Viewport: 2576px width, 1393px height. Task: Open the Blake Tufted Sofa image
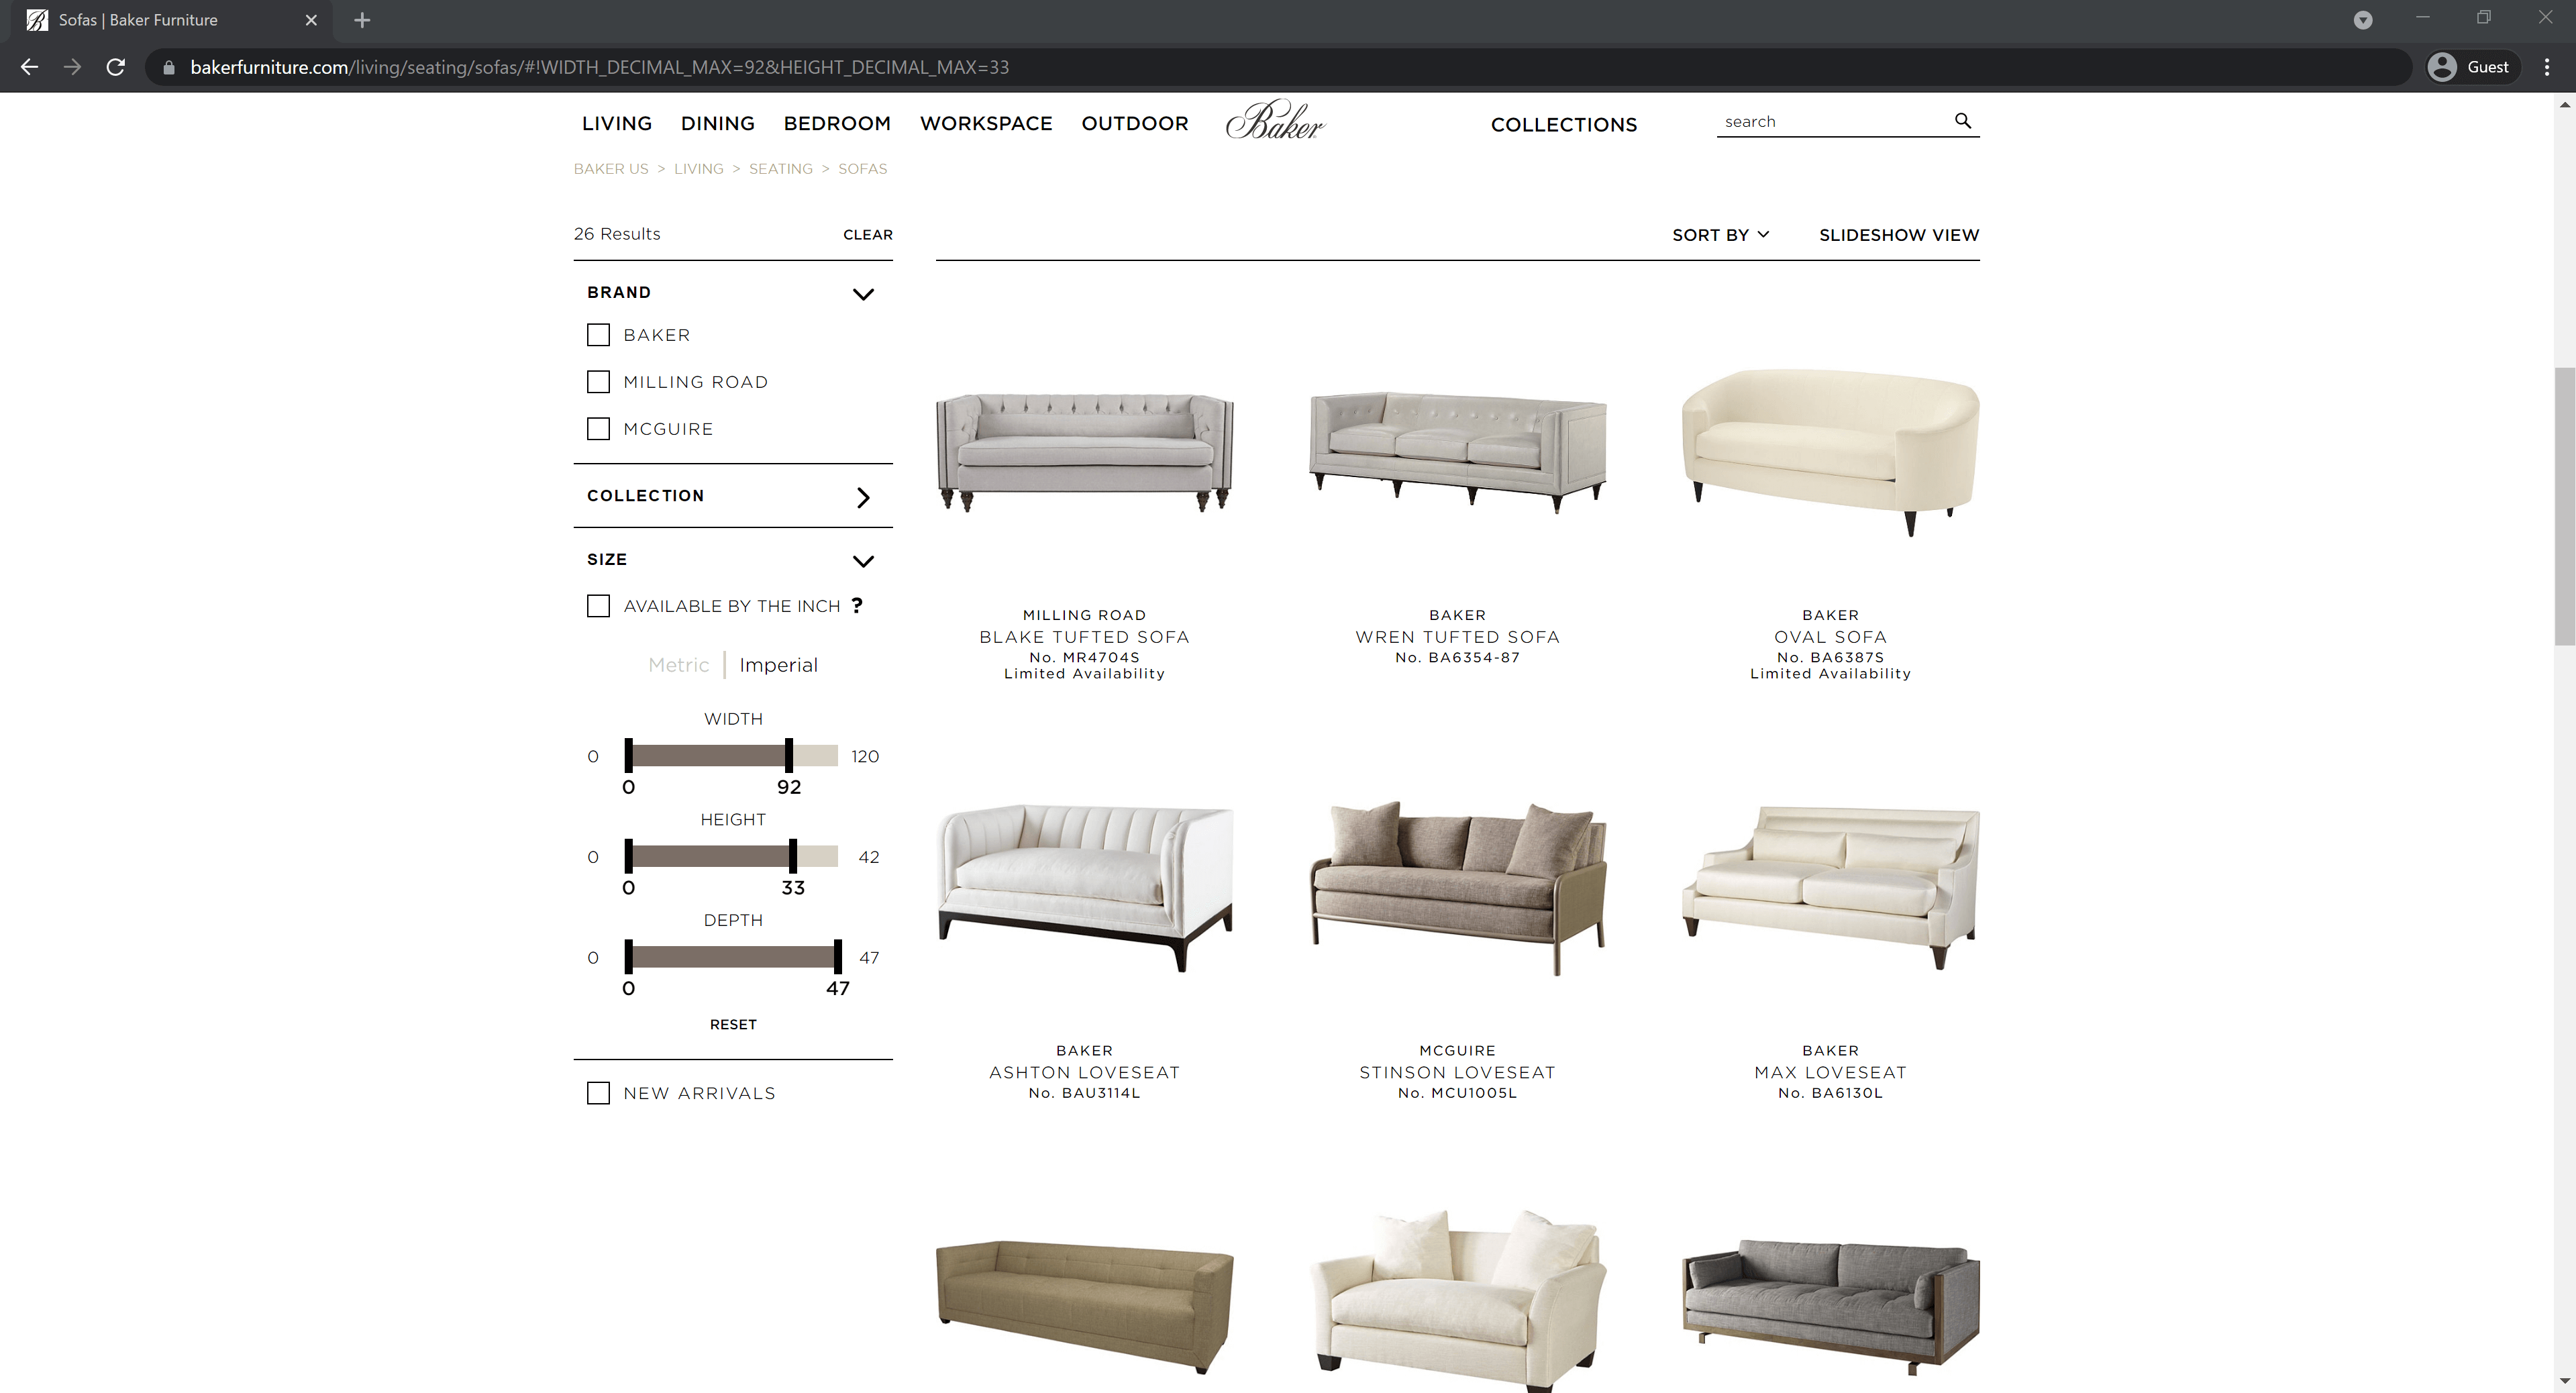pos(1085,452)
